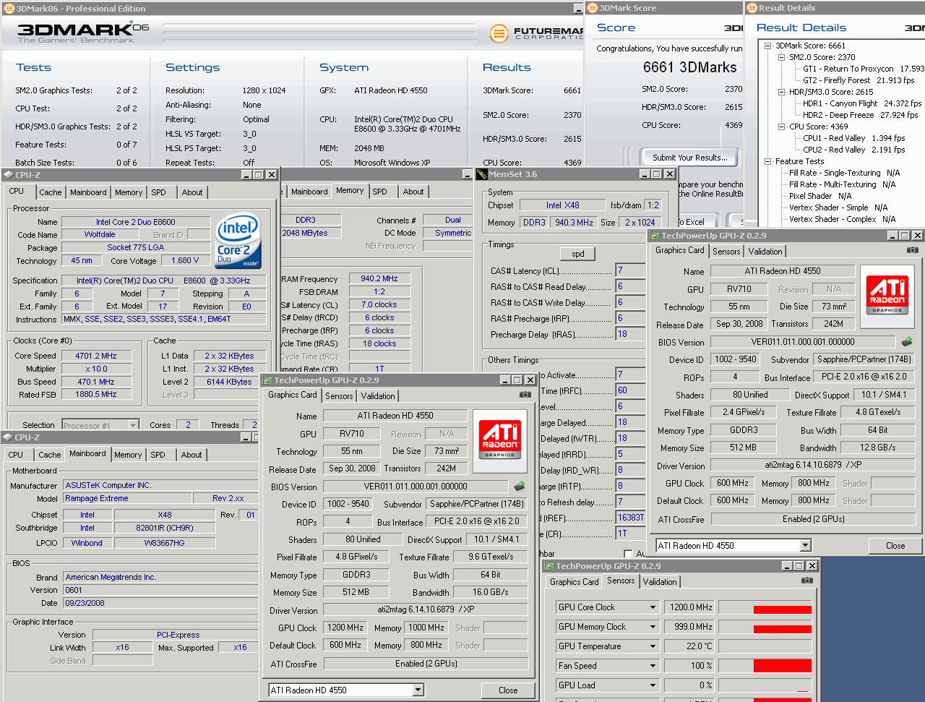Click camera icon in GPU-Z window showing 4.8 GPixel/s

(x=525, y=394)
